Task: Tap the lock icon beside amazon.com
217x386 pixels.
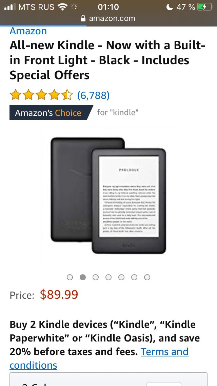Action: [x=83, y=18]
